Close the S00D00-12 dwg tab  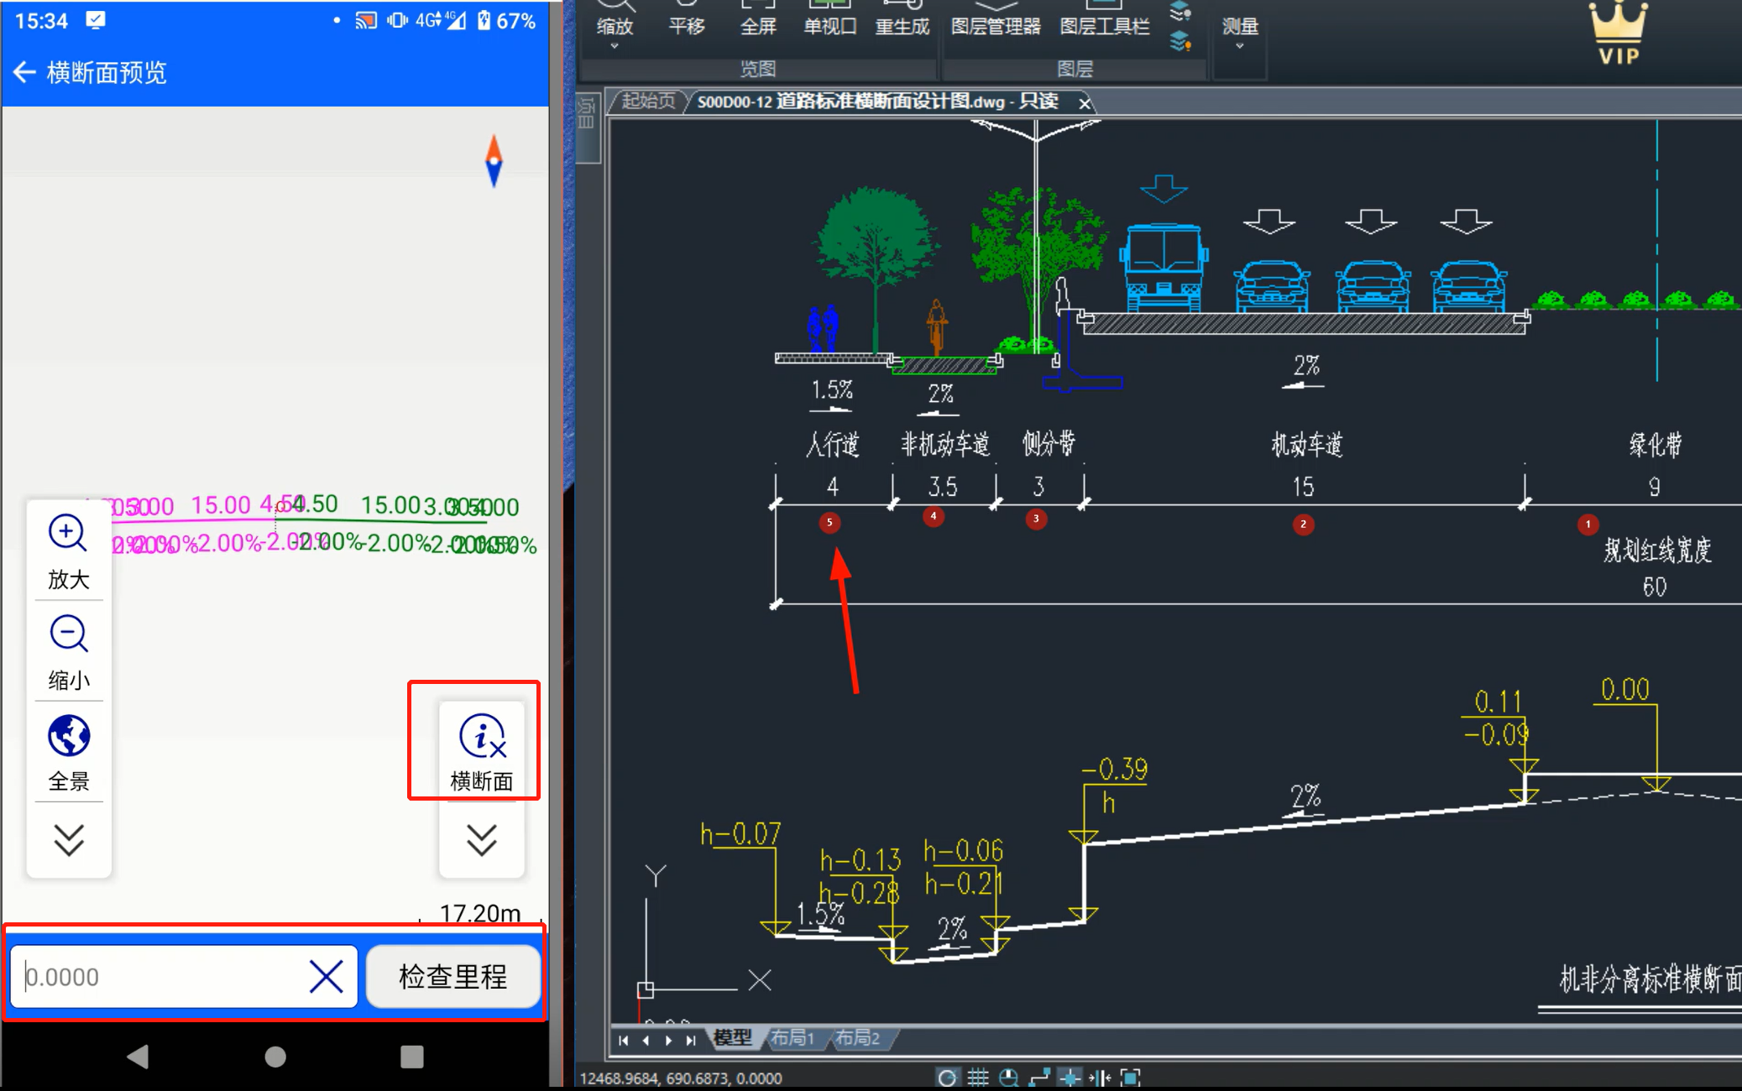click(1085, 103)
